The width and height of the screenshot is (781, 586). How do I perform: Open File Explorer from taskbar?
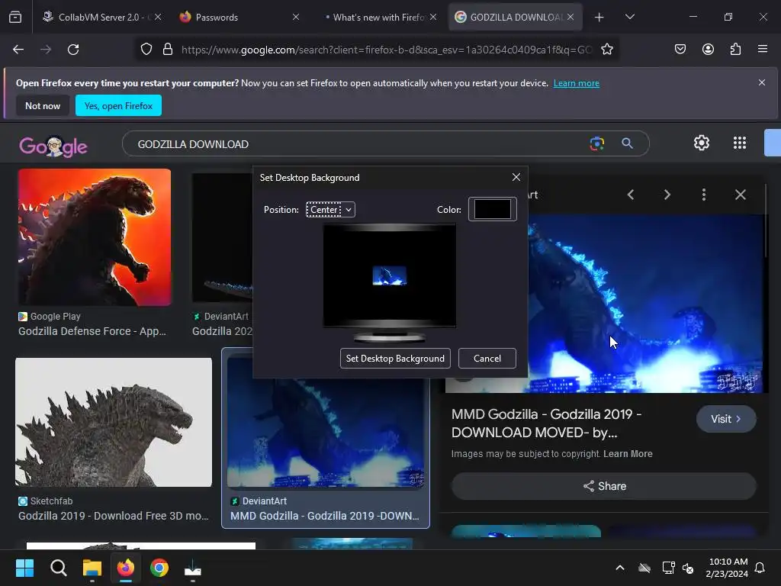point(92,568)
